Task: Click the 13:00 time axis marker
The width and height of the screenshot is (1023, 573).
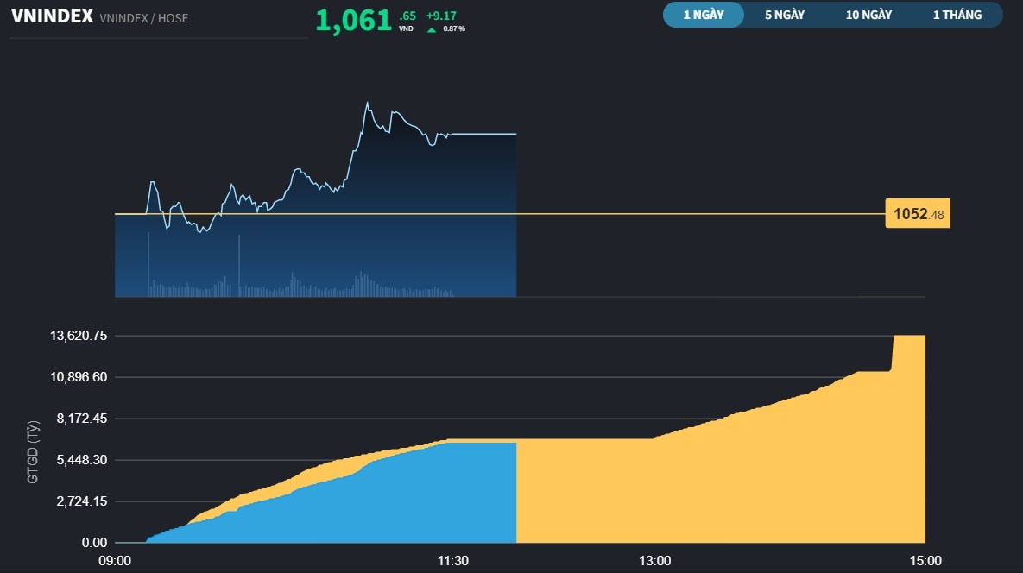Action: (655, 561)
